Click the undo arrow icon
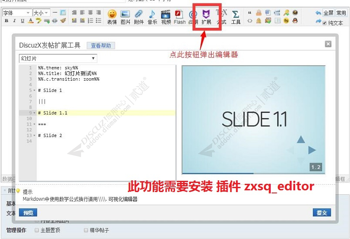This screenshot has height=239, width=350. [318, 13]
